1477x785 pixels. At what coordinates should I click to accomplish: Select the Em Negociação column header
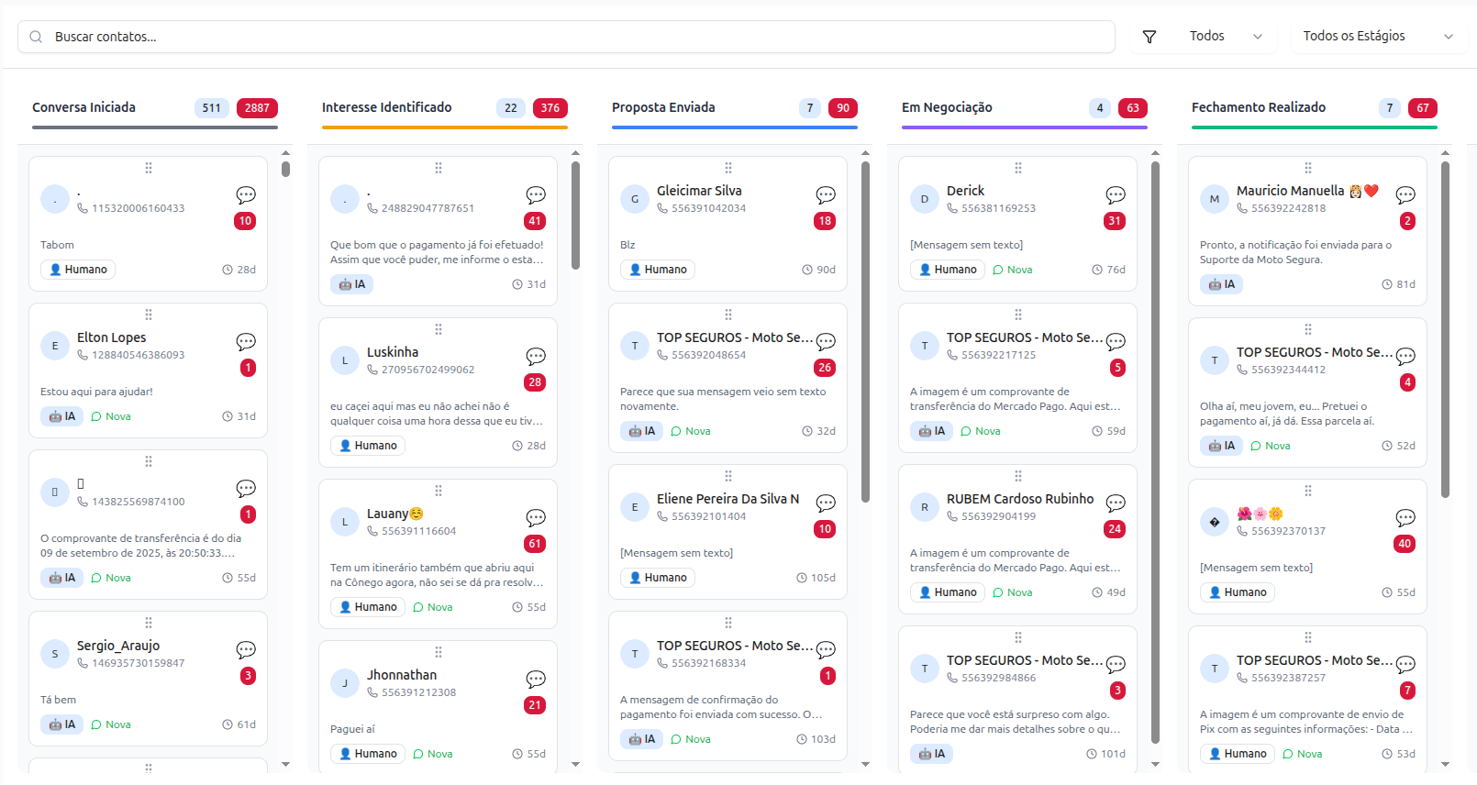(947, 107)
